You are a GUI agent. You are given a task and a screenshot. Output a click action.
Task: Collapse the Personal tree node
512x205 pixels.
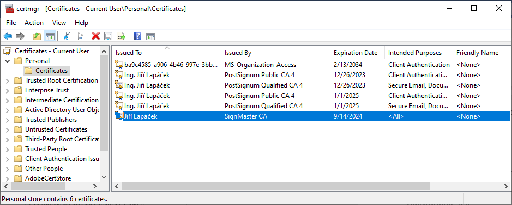pyautogui.click(x=8, y=61)
